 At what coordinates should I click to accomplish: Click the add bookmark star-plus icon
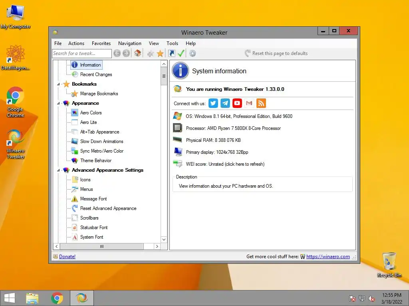pyautogui.click(x=151, y=54)
